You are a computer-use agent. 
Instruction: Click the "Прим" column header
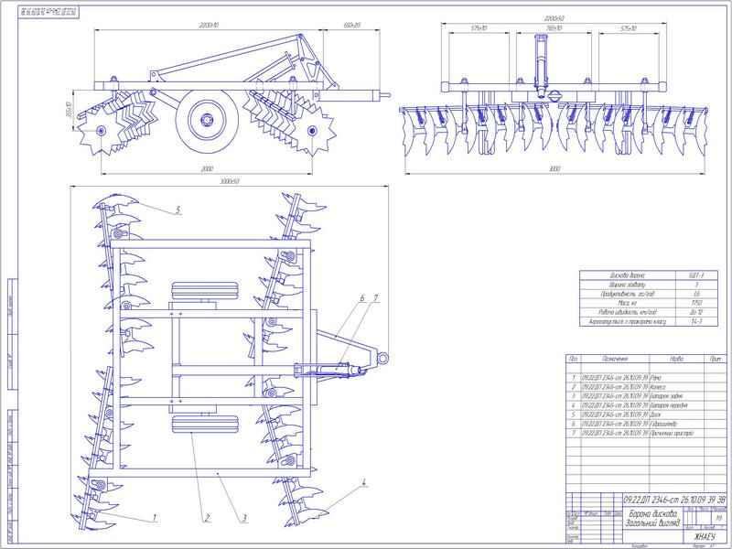pos(716,359)
